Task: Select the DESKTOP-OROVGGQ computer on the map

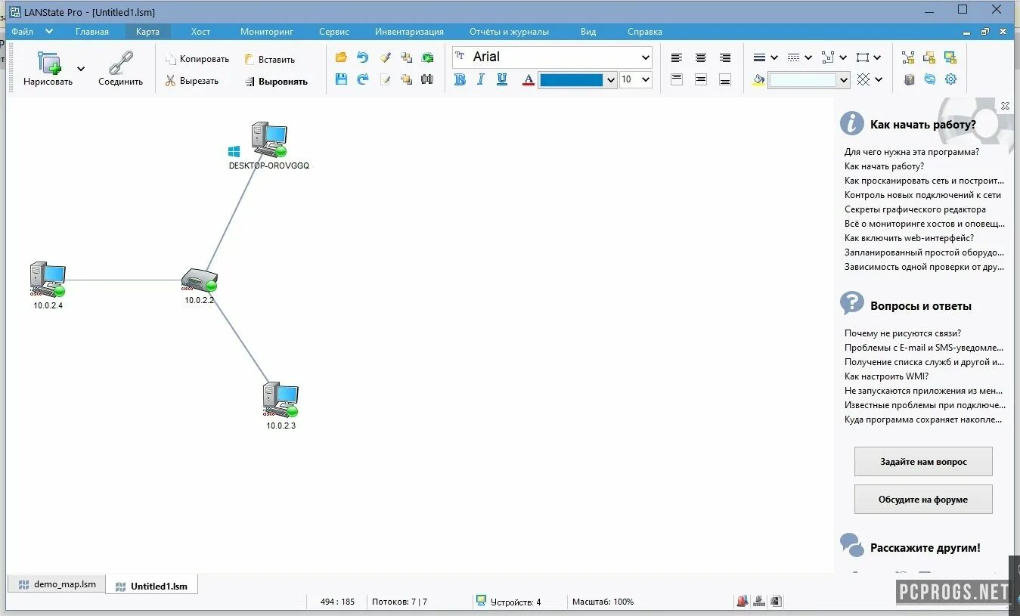Action: (269, 141)
